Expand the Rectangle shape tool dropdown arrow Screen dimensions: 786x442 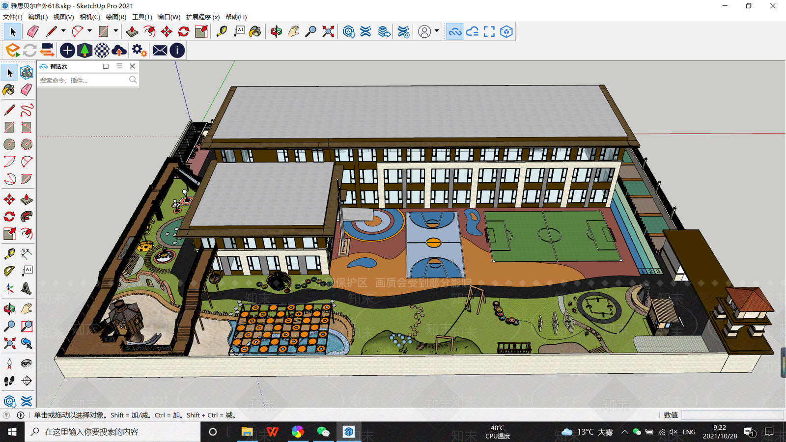116,31
